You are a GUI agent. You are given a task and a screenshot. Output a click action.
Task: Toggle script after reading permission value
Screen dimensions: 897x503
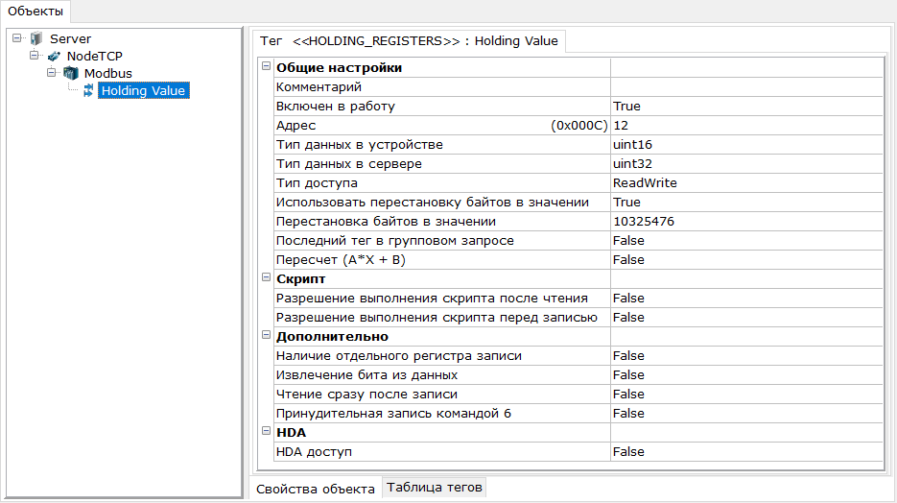tap(746, 299)
